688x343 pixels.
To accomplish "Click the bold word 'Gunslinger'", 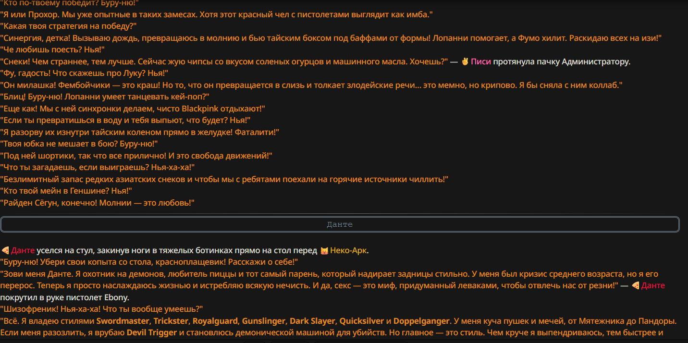I will point(264,321).
